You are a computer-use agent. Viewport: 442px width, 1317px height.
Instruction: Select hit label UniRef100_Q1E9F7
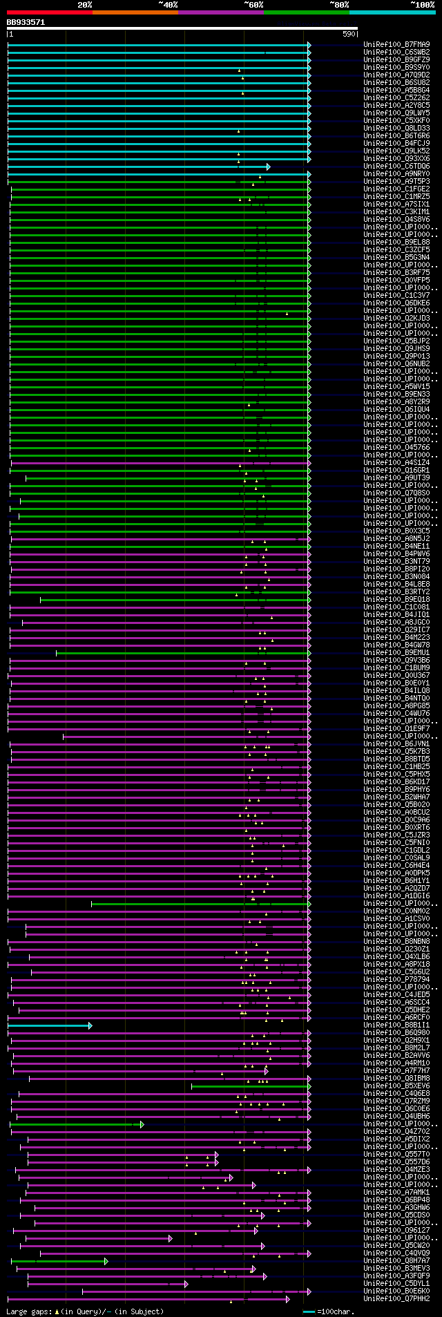click(x=396, y=729)
